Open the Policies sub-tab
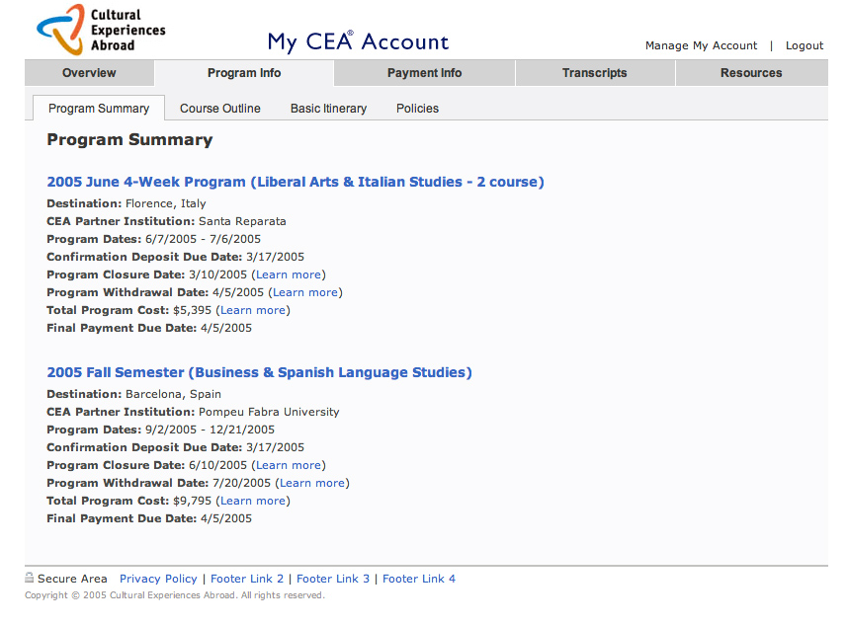Image resolution: width=848 pixels, height=626 pixels. 417,109
